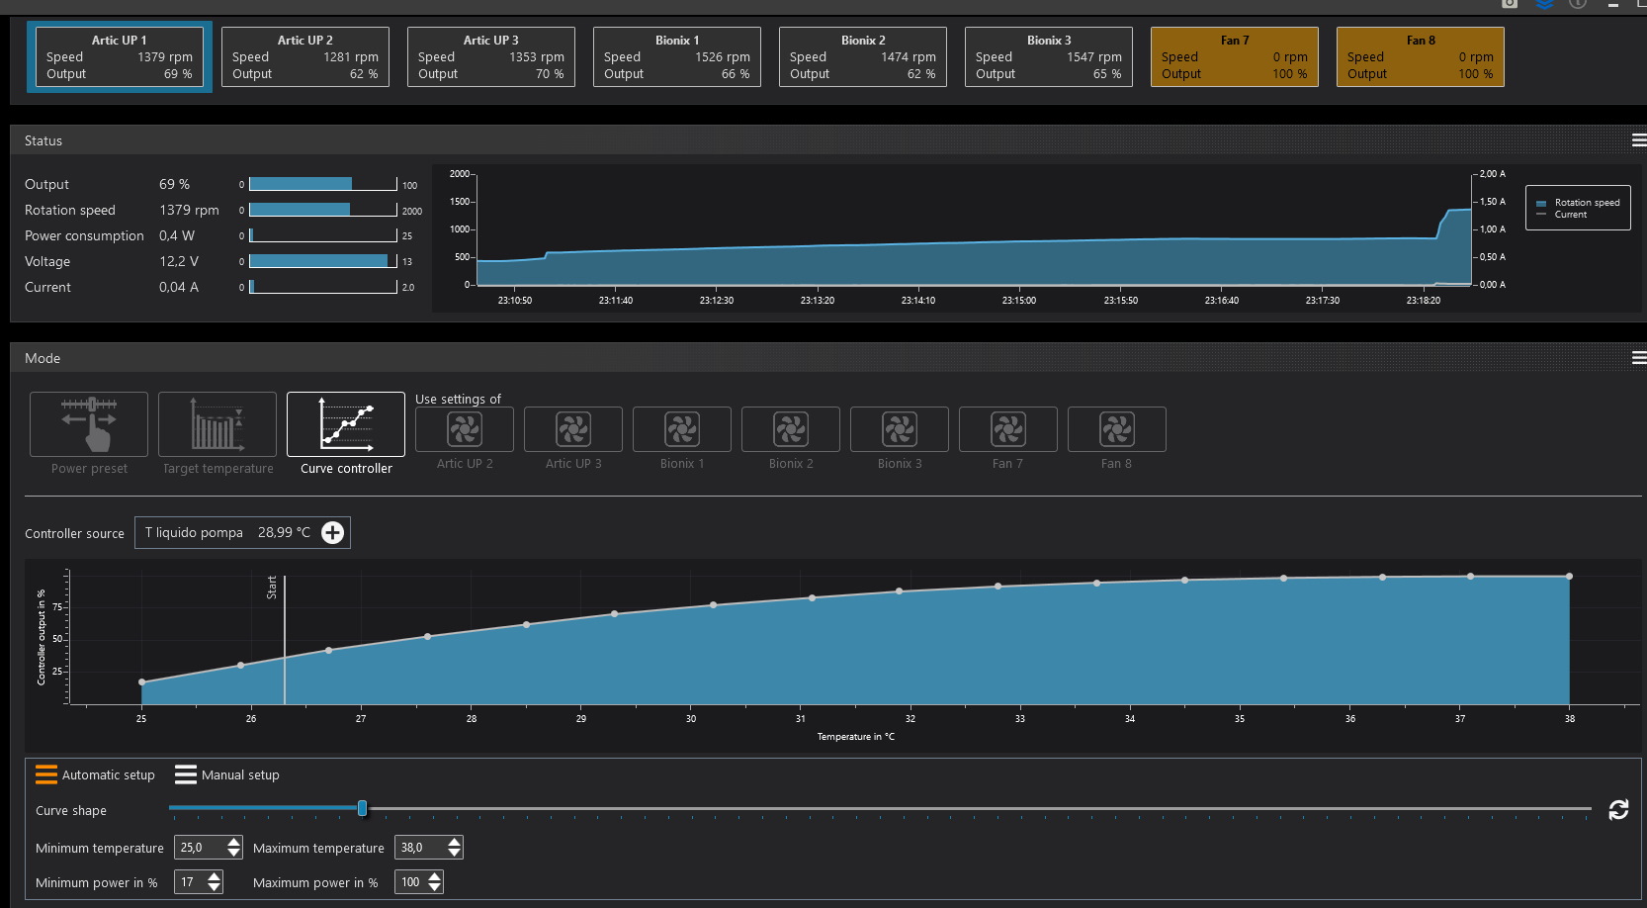Decrease Maximum temperature with down arrow

click(x=454, y=853)
